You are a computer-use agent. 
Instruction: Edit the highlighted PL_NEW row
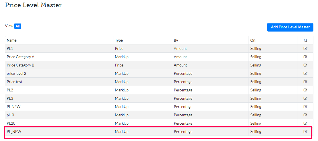coord(305,132)
